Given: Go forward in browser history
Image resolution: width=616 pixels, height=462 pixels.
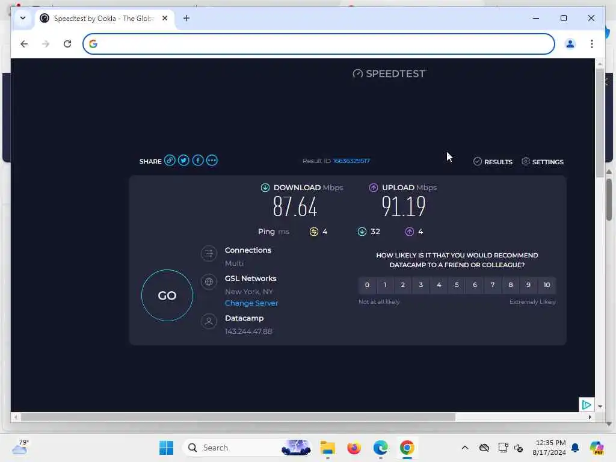Looking at the screenshot, I should coord(46,43).
